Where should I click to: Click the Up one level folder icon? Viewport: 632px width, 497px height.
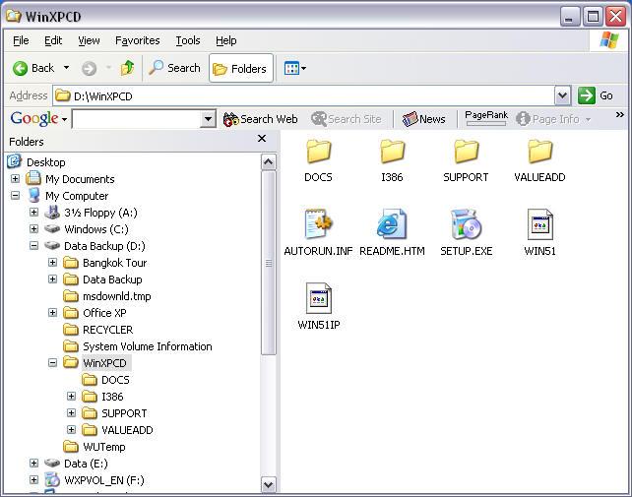[127, 68]
